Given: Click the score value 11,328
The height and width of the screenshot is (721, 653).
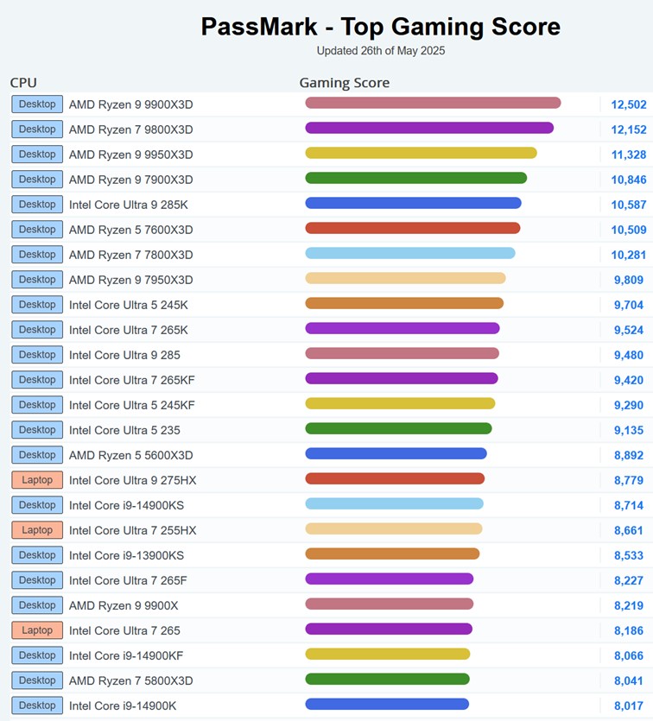Looking at the screenshot, I should [x=629, y=155].
